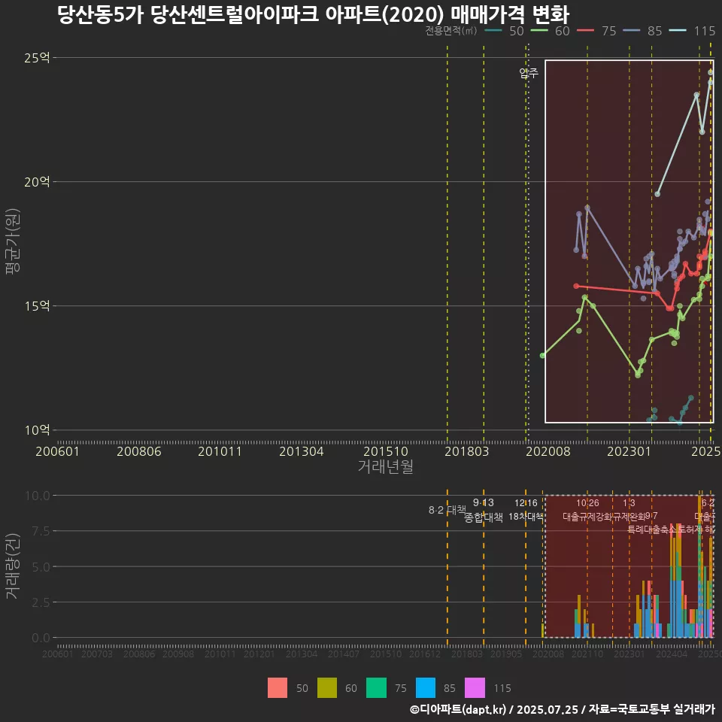722x722 pixels.
Task: Click 200806 on the price chart axis
Action: (139, 451)
